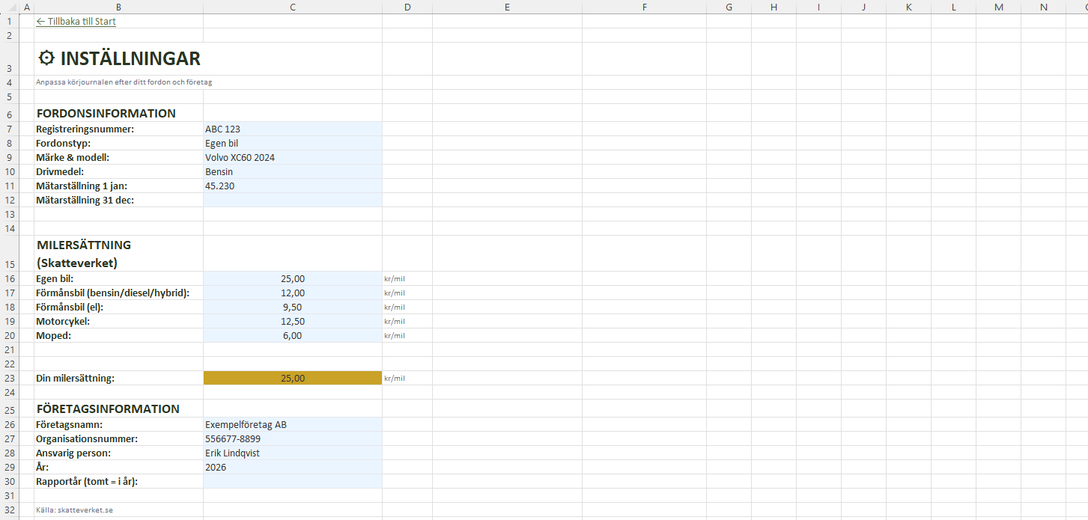
Task: Select the År value 2026
Action: pyautogui.click(x=293, y=468)
